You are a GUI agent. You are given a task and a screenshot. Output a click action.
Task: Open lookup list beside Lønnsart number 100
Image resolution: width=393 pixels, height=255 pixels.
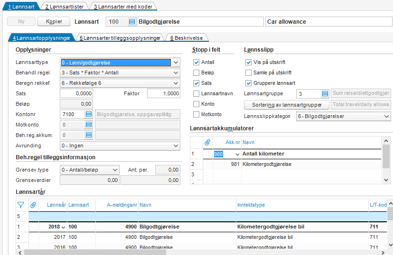click(x=131, y=22)
